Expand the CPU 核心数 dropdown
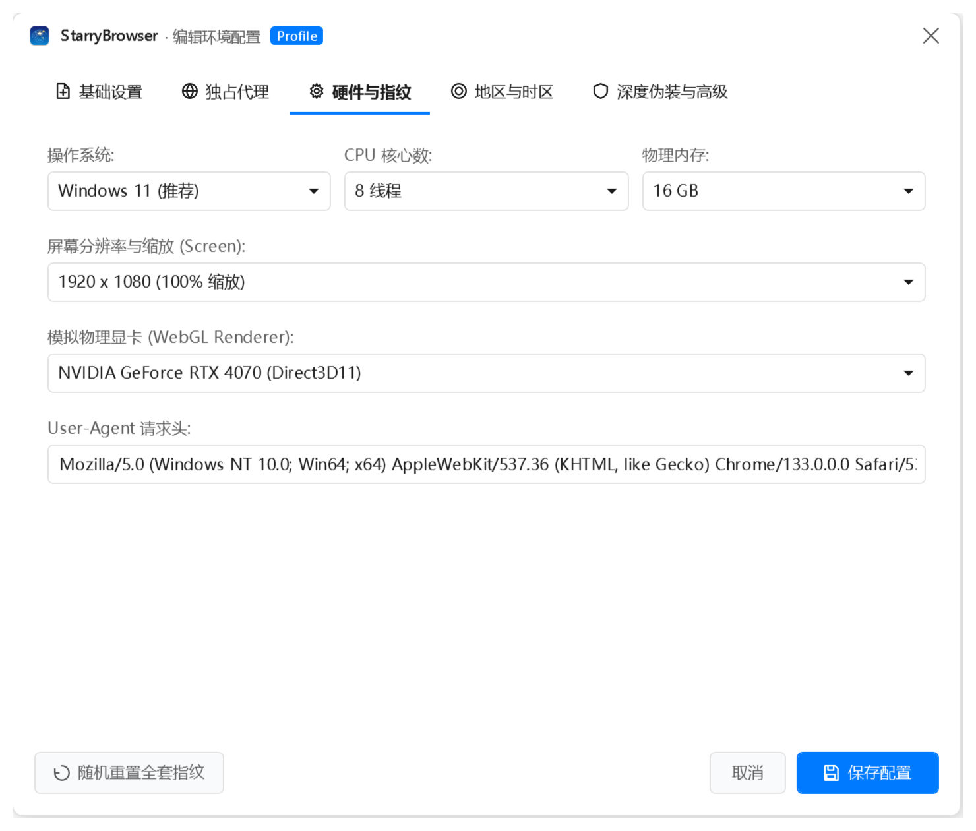 (x=487, y=191)
